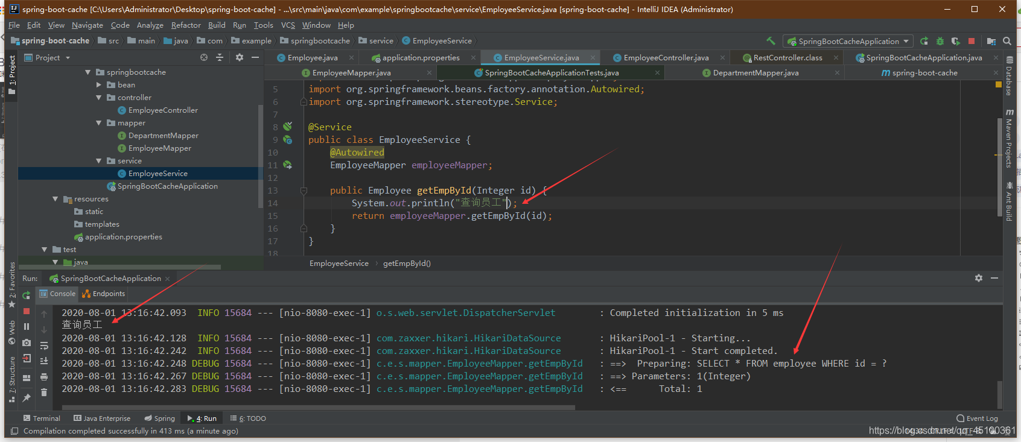Open the Refactor menu
The width and height of the screenshot is (1021, 442).
coord(186,25)
